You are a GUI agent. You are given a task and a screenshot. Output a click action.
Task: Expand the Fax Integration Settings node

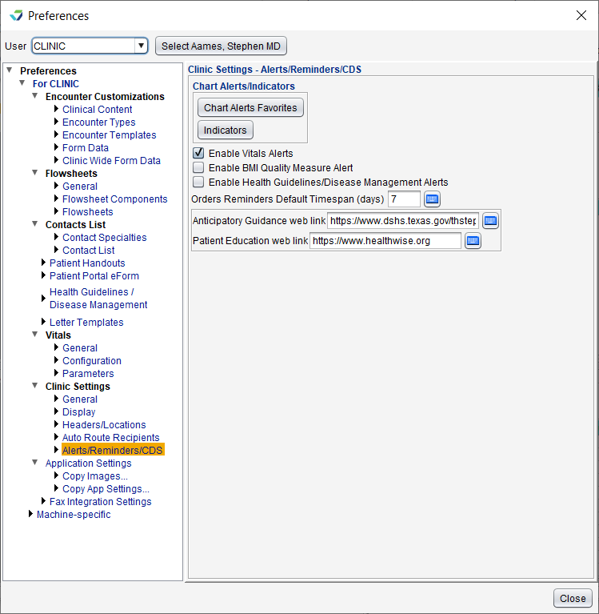(43, 501)
